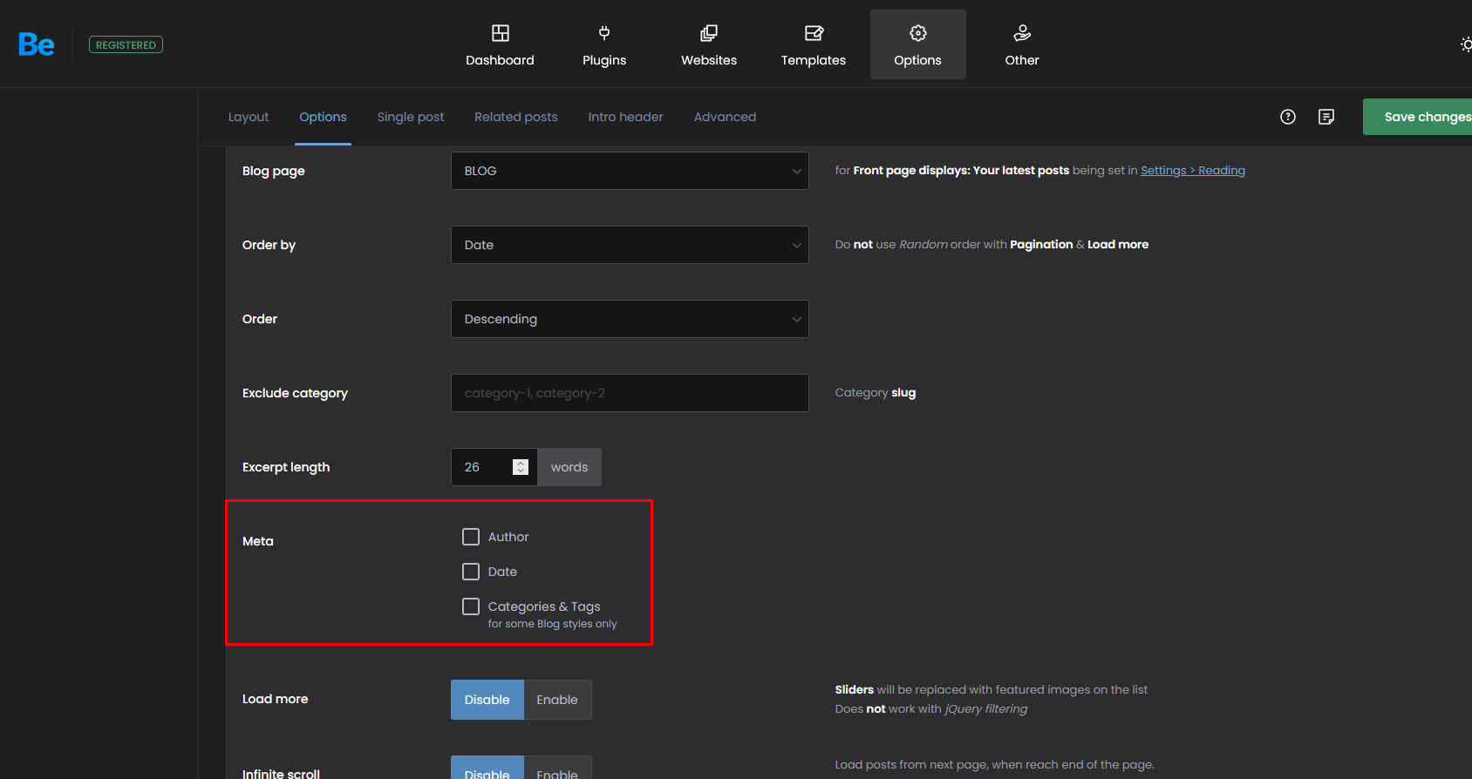The width and height of the screenshot is (1472, 779).
Task: Click the 'for some Blog styles only' note
Action: click(552, 624)
